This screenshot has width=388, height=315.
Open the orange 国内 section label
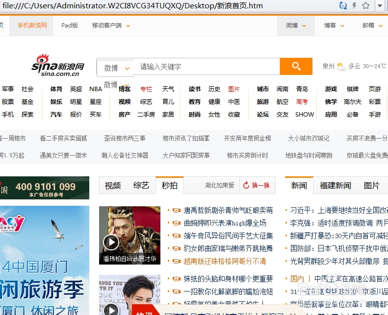point(297,279)
